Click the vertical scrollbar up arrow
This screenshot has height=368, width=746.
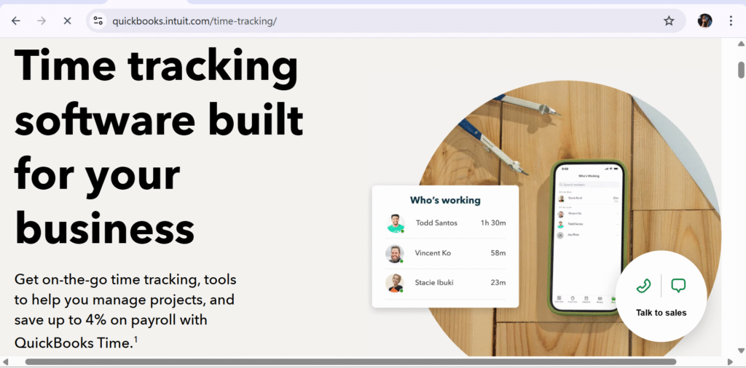coord(741,44)
